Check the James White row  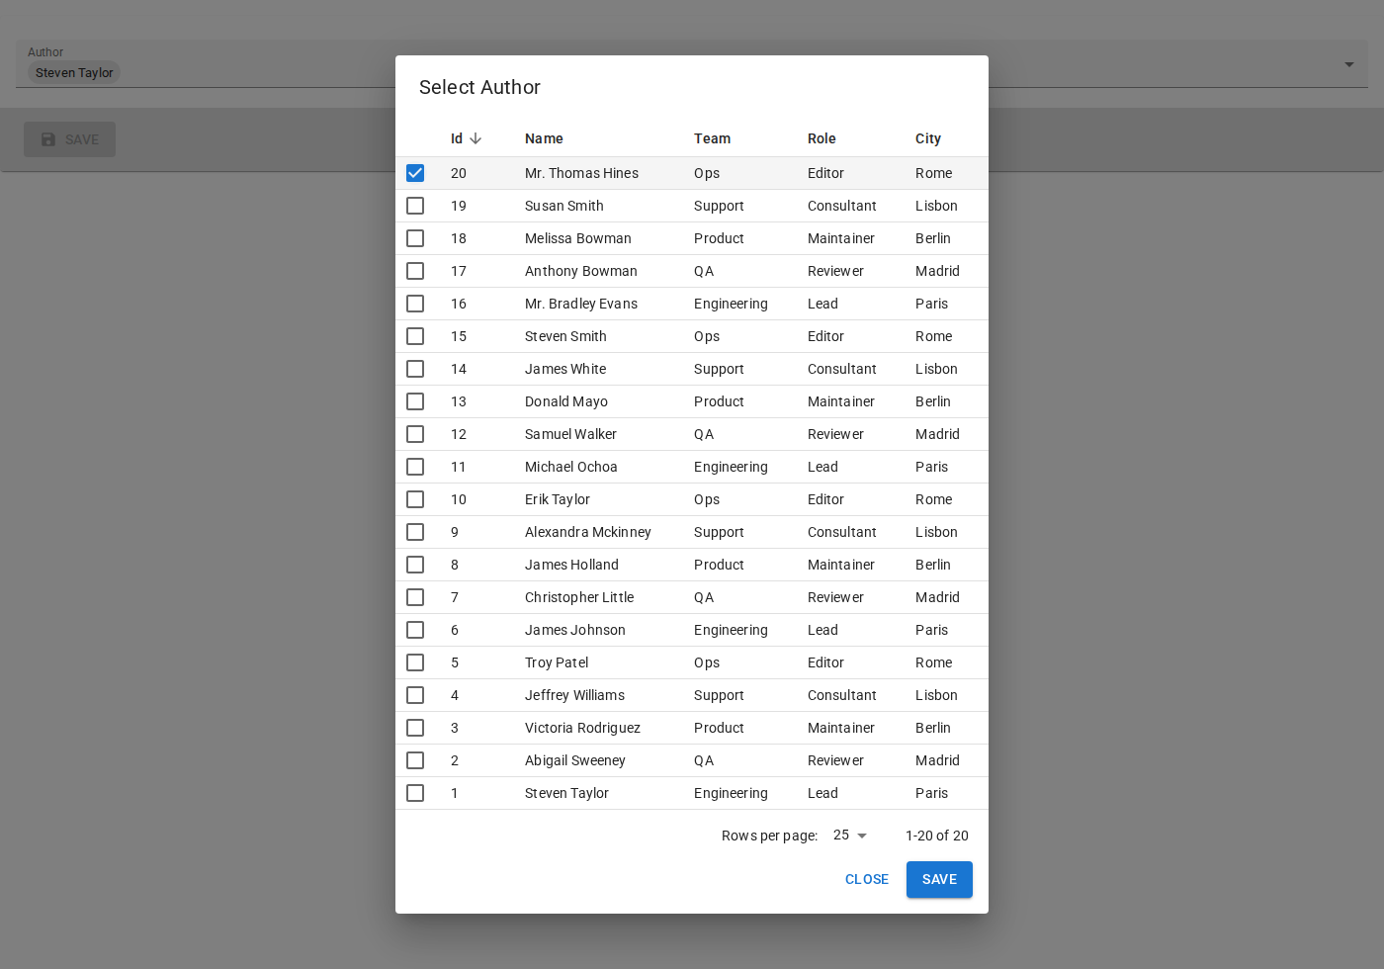[415, 369]
